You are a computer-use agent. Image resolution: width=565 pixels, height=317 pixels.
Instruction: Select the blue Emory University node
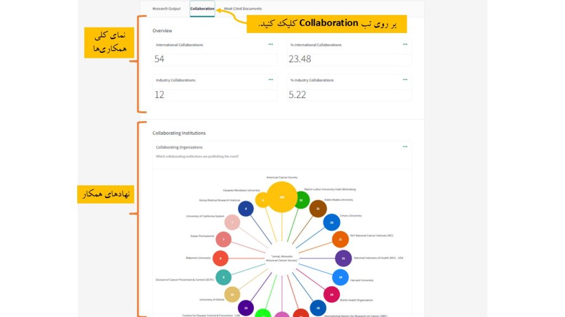[332, 222]
